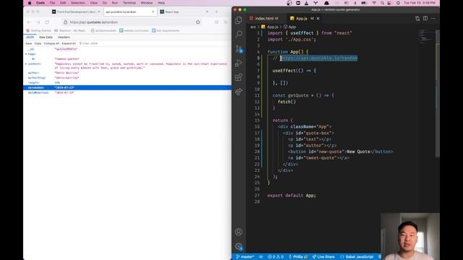Viewport: 463px width, 260px height.
Task: Open the Search view in VS Code
Action: tap(239, 34)
